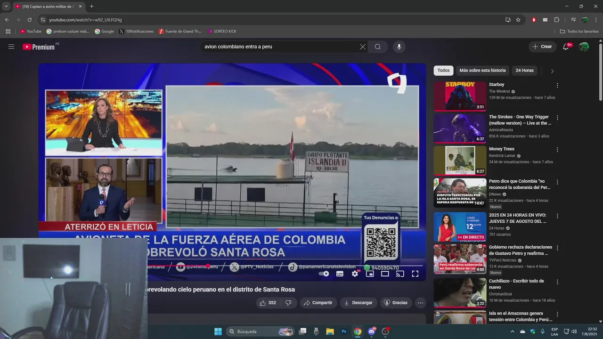Show hidden system tray icons
This screenshot has width=603, height=339.
point(513,331)
